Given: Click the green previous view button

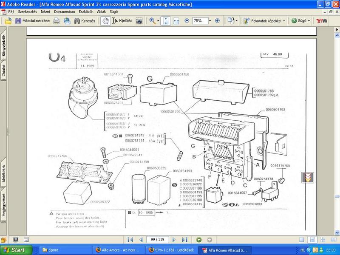Looking at the screenshot, I should (199, 240).
